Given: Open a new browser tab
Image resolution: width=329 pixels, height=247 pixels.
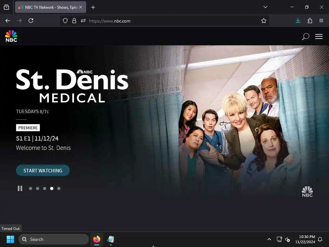Looking at the screenshot, I should [x=93, y=7].
